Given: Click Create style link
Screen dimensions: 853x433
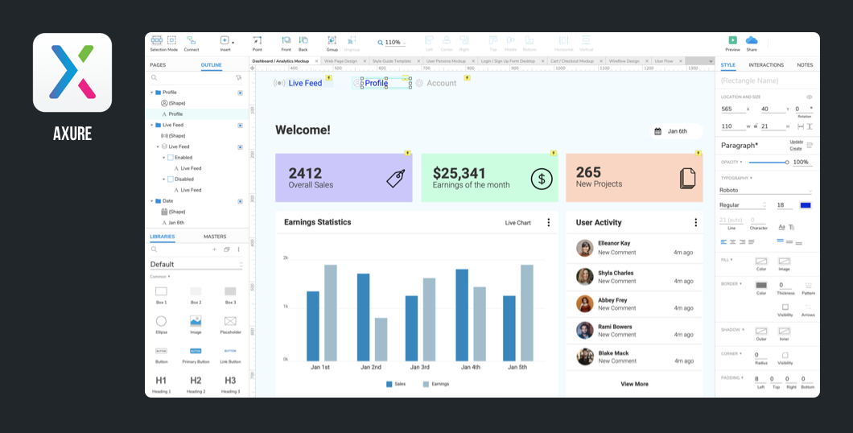Looking at the screenshot, I should [x=796, y=149].
